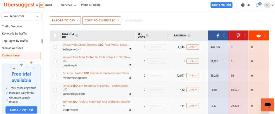Click help icon next to Backlinks

[x=189, y=36]
